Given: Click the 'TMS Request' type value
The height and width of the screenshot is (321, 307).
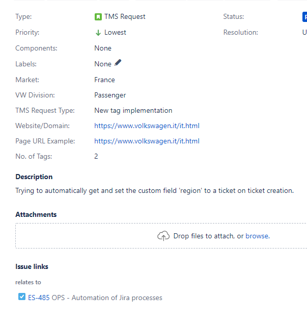Looking at the screenshot, I should pos(125,16).
